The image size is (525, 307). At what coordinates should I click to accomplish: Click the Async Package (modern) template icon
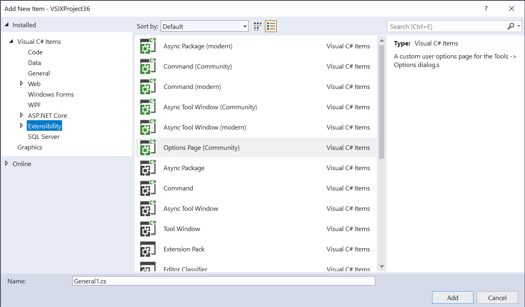(148, 46)
